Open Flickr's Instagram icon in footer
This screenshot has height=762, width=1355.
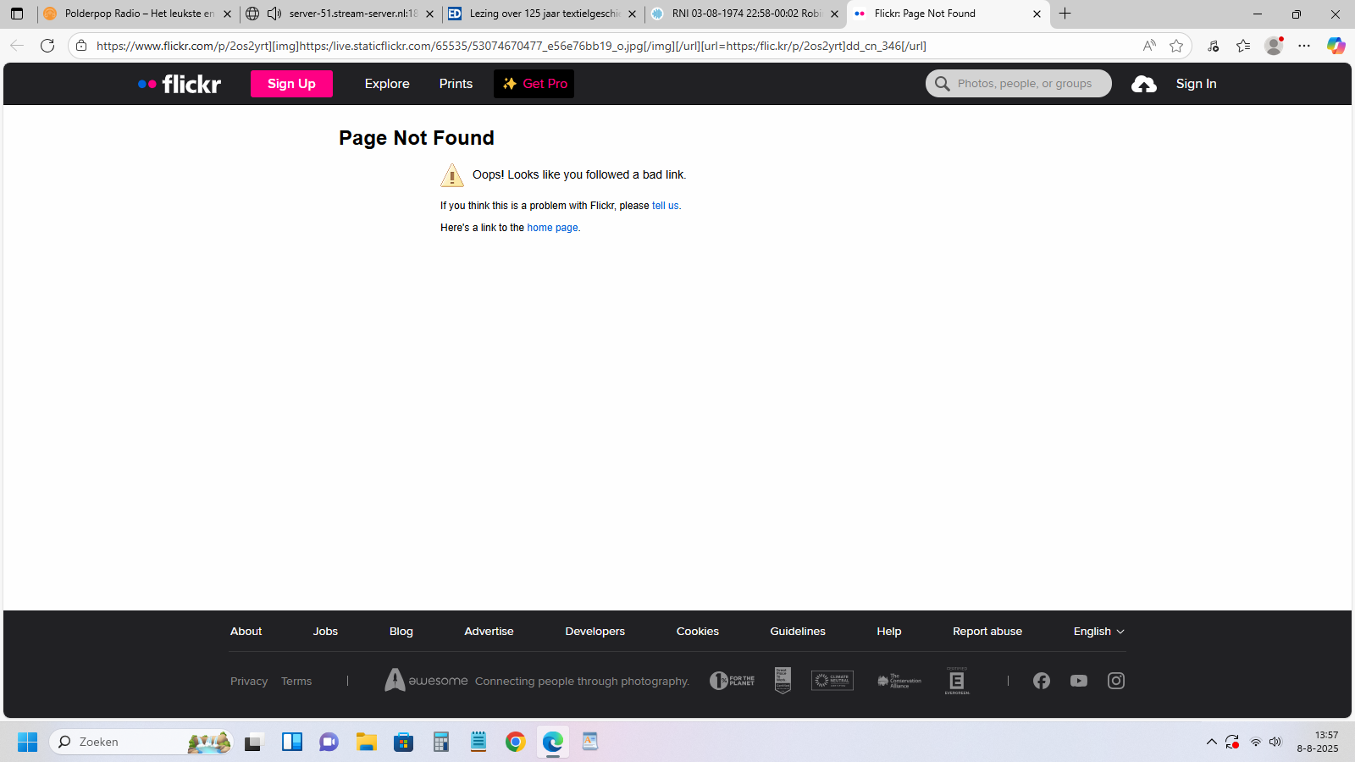click(1115, 681)
